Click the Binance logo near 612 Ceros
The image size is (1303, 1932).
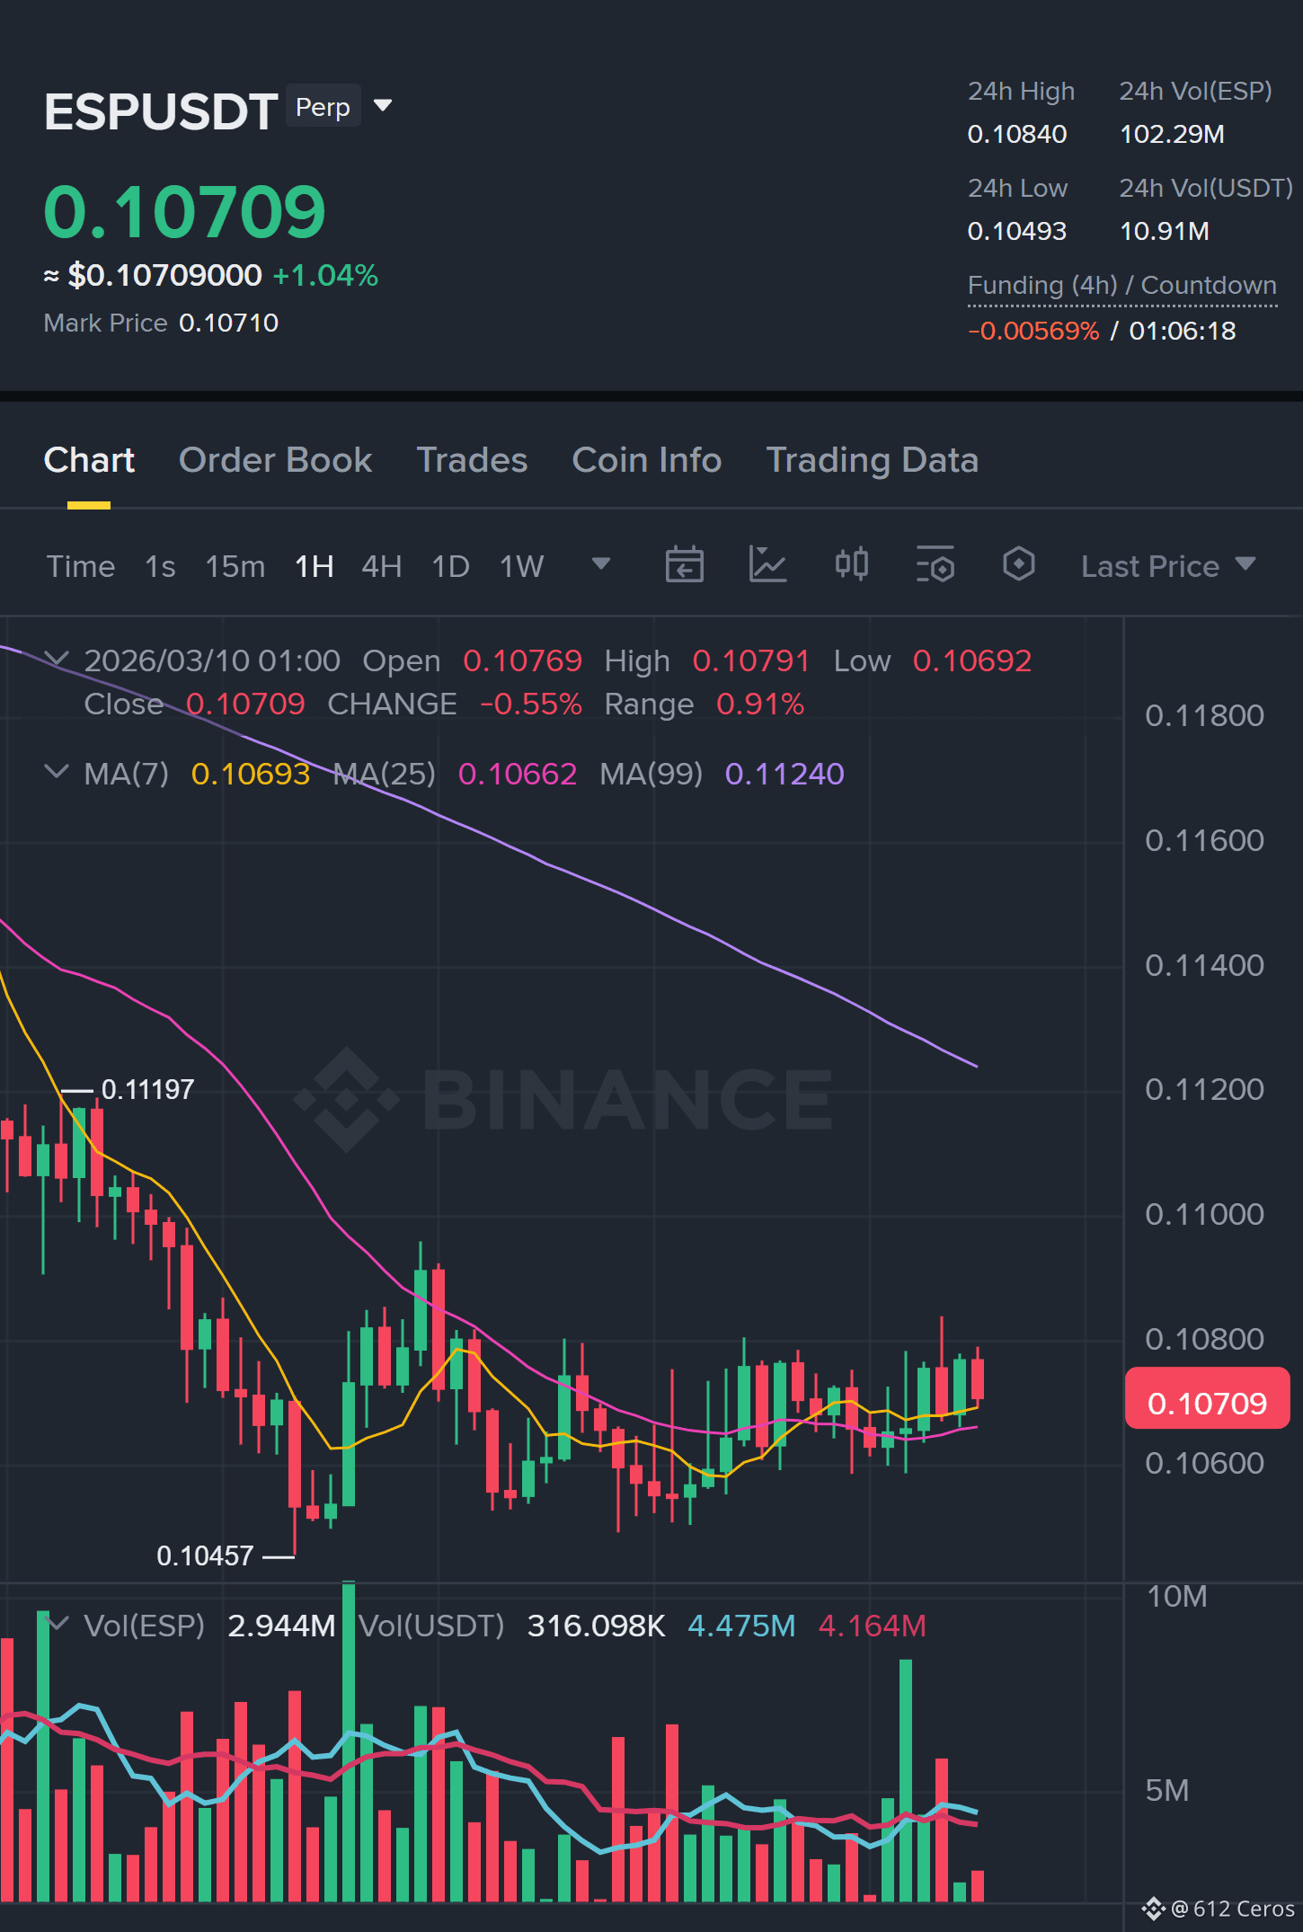click(x=1153, y=1909)
